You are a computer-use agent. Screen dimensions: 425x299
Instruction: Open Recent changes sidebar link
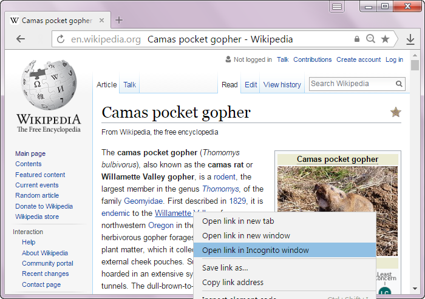click(x=46, y=274)
